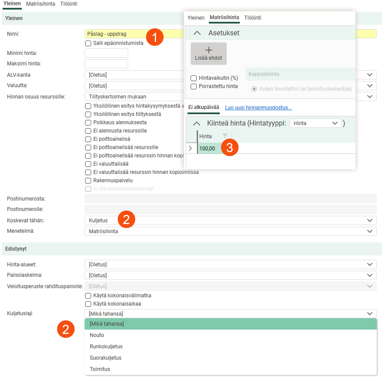This screenshot has height=381, width=382.
Task: Open the Koskevat tähän dropdown
Action: tap(230, 221)
